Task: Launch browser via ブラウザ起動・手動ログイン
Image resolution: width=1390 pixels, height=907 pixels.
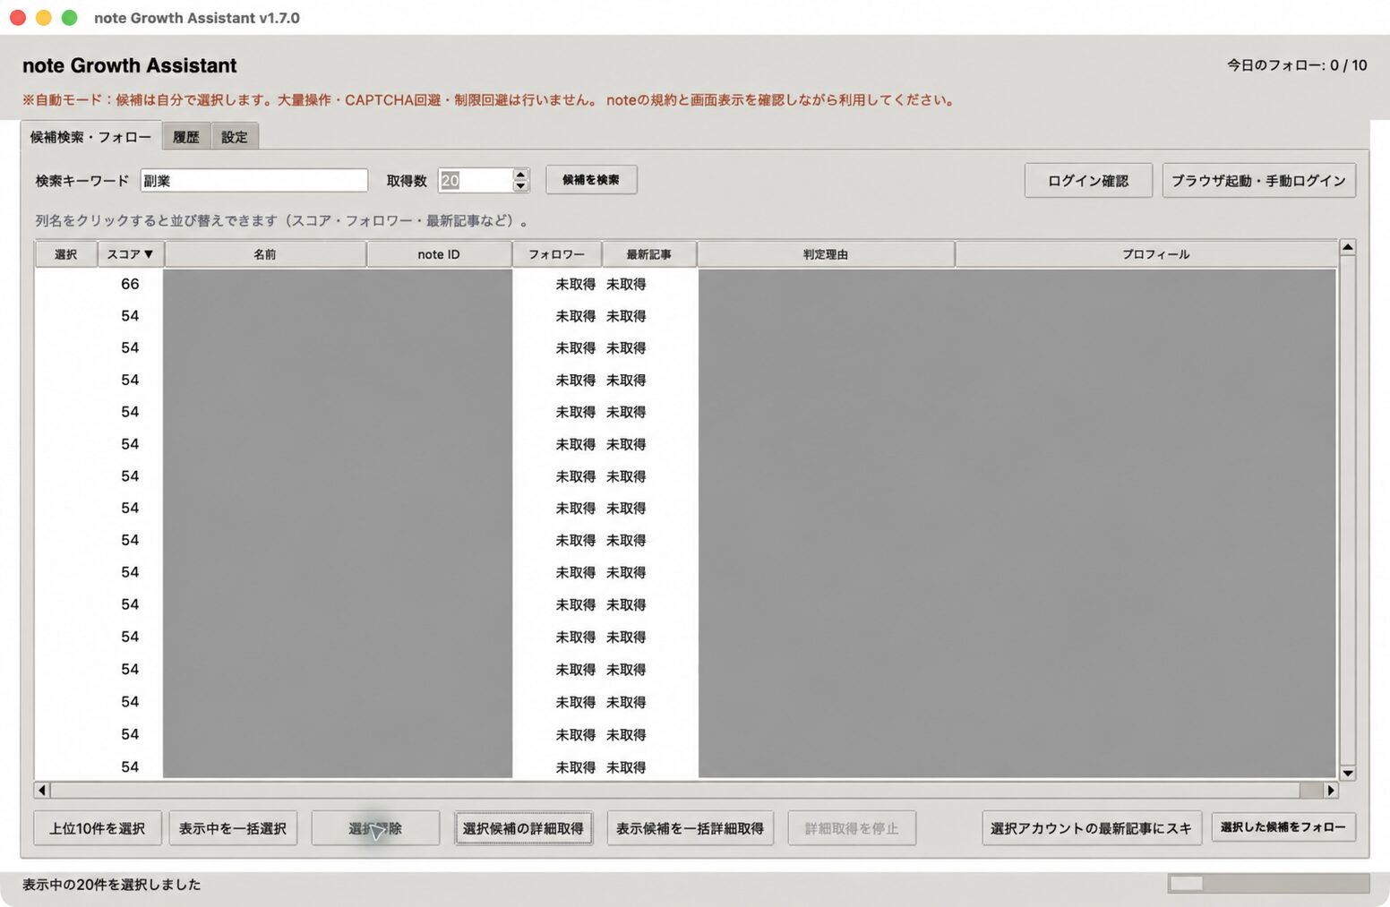Action: tap(1258, 180)
